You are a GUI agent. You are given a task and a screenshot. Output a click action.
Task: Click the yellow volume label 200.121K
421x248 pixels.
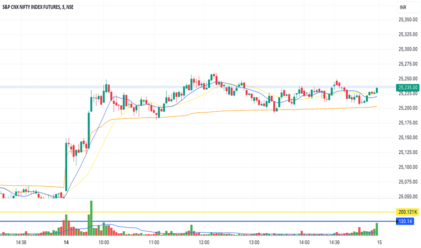pos(407,212)
